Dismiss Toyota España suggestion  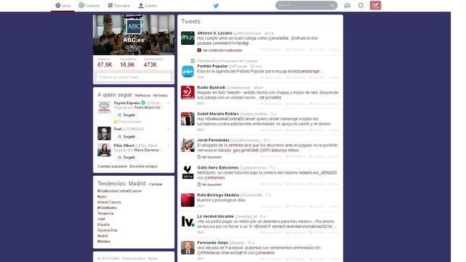point(169,103)
